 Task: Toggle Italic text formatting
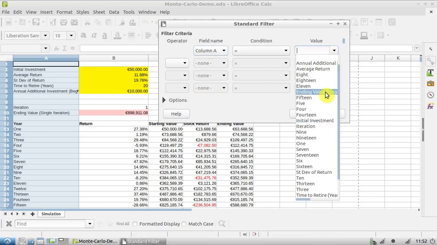pyautogui.click(x=94, y=35)
